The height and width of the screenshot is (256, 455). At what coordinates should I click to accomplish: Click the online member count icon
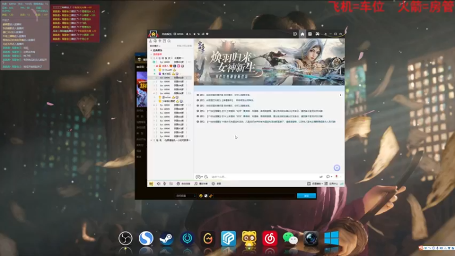pos(187,34)
